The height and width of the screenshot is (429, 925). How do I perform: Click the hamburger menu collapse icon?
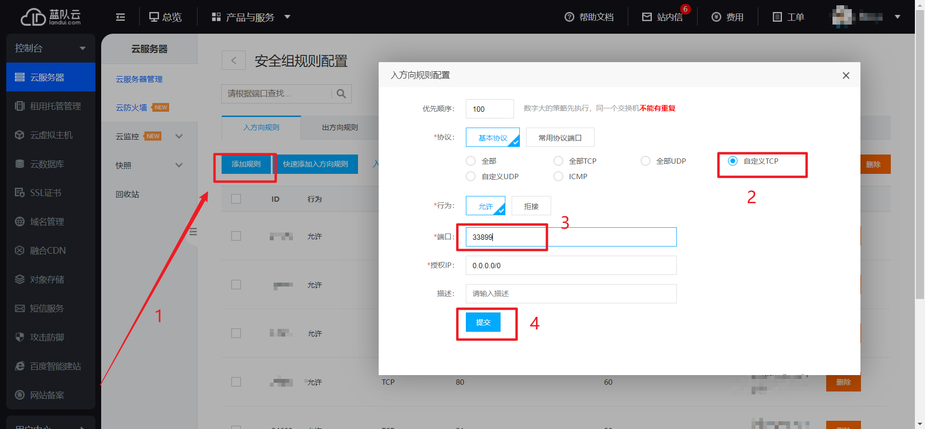pyautogui.click(x=120, y=17)
